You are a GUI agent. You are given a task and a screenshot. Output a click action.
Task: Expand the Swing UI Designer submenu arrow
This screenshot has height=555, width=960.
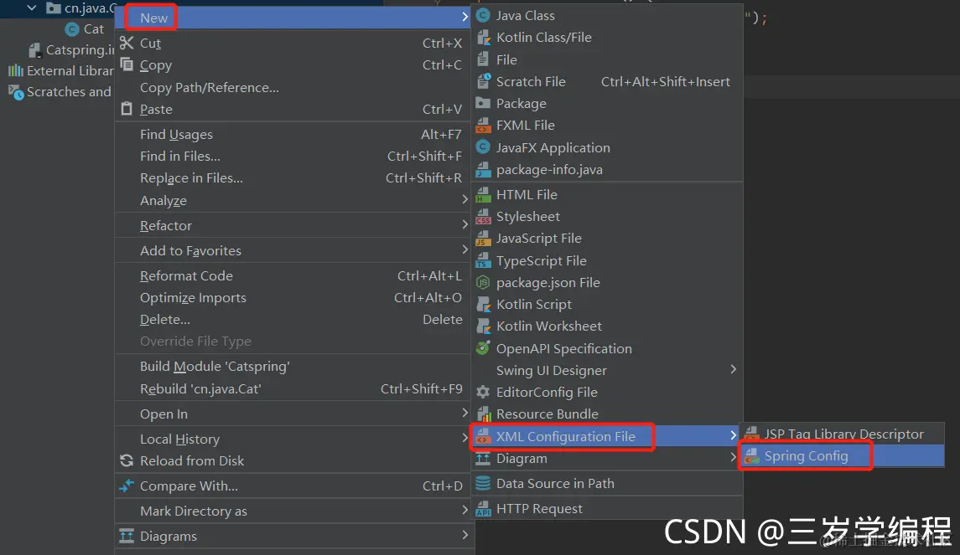(x=733, y=369)
